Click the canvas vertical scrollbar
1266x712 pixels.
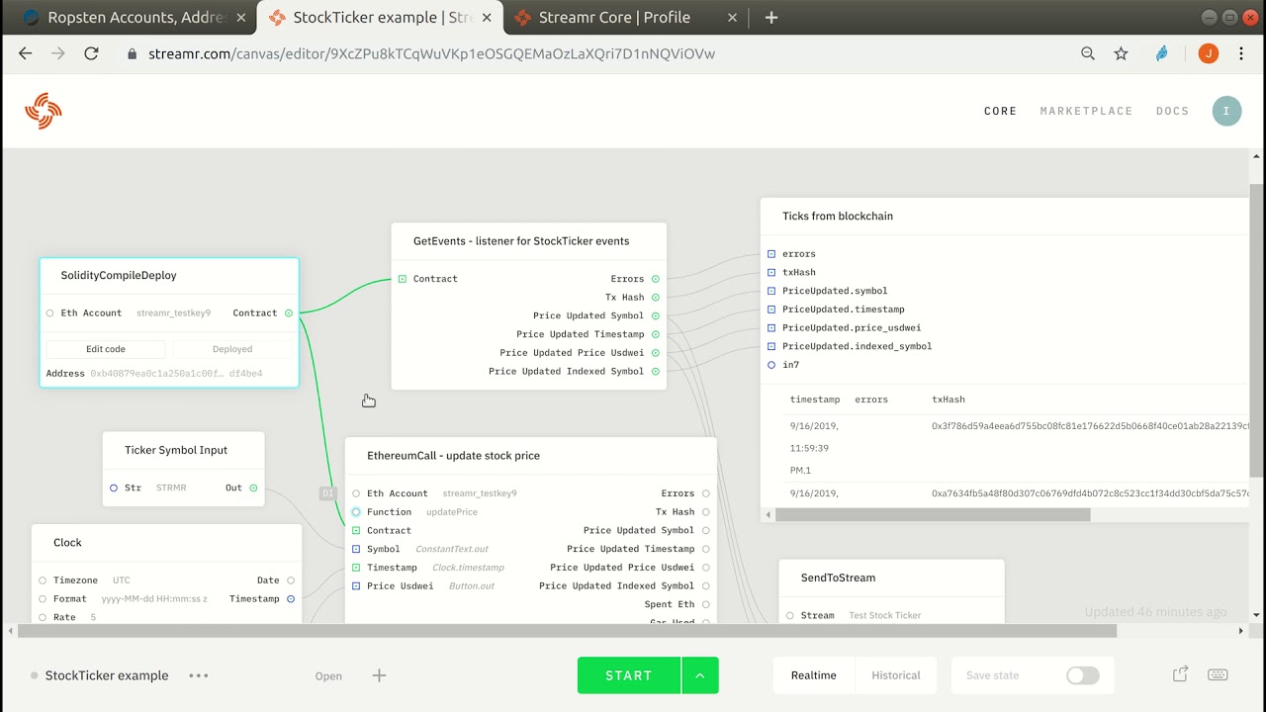click(1256, 331)
